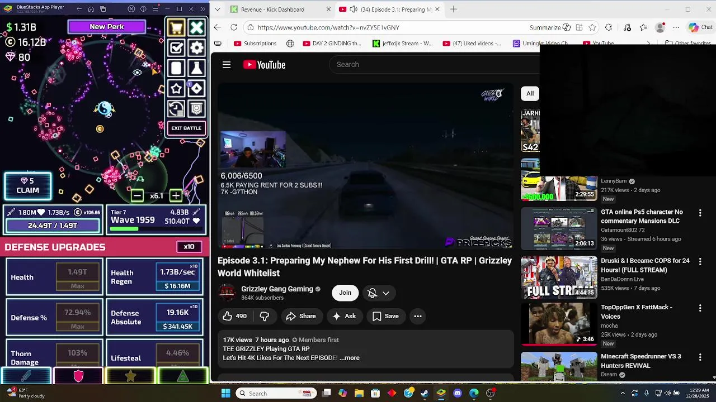The height and width of the screenshot is (402, 716).
Task: Click the New Perk banner
Action: [x=107, y=27]
